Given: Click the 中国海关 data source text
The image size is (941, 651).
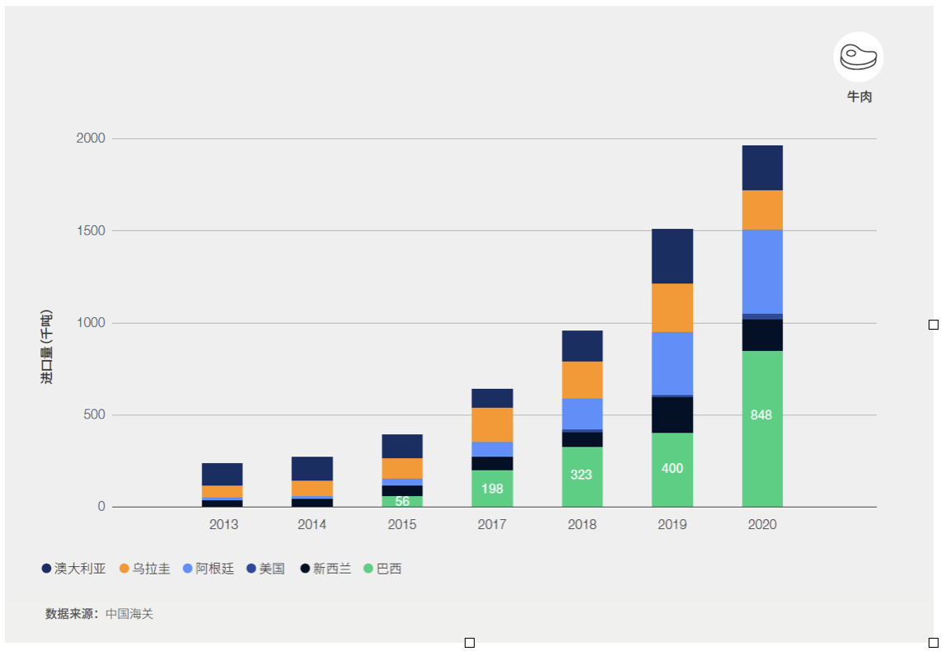Looking at the screenshot, I should 129,614.
